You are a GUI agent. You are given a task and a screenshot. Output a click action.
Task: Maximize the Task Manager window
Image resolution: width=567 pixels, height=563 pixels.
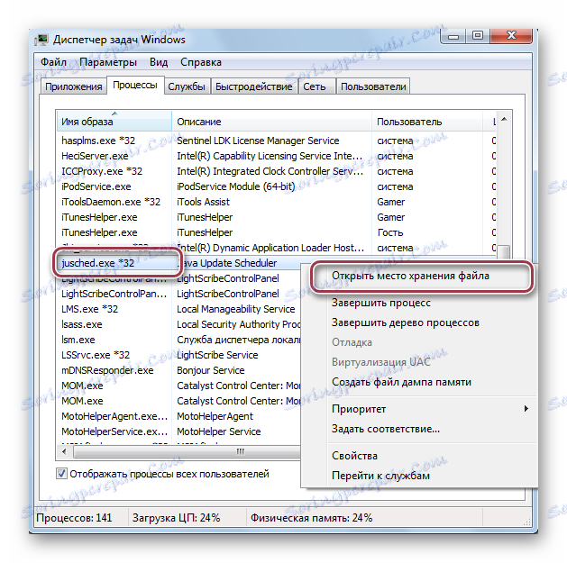pos(478,36)
